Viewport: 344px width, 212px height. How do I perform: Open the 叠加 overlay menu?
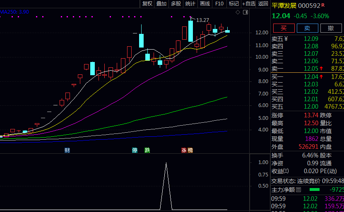pyautogui.click(x=161, y=4)
